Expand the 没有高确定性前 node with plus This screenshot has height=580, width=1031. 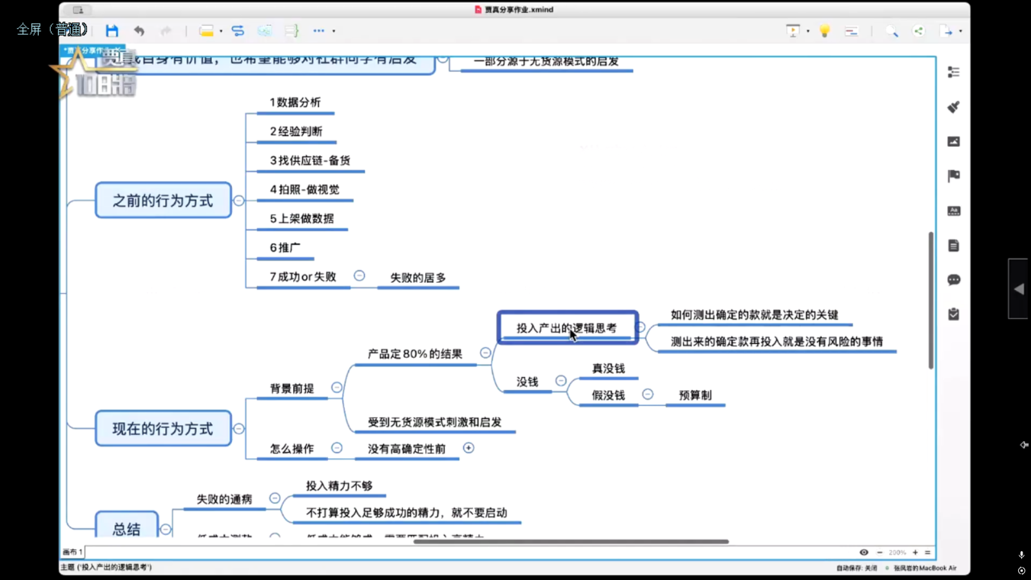tap(468, 448)
